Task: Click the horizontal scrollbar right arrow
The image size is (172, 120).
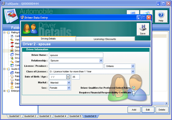Action: point(166,103)
